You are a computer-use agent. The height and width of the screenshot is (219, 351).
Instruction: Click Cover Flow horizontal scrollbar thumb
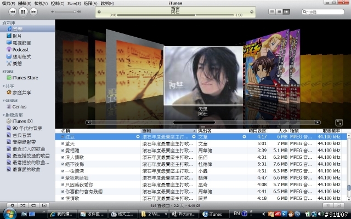click(x=194, y=122)
